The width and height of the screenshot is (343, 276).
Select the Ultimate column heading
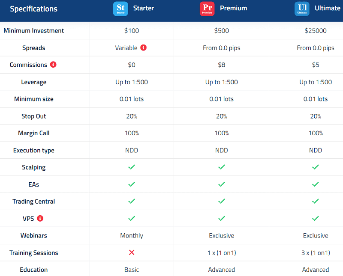(x=328, y=8)
